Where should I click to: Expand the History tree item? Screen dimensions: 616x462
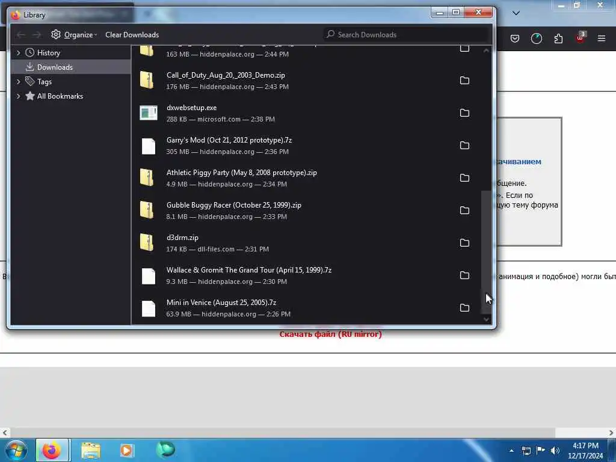click(x=18, y=53)
